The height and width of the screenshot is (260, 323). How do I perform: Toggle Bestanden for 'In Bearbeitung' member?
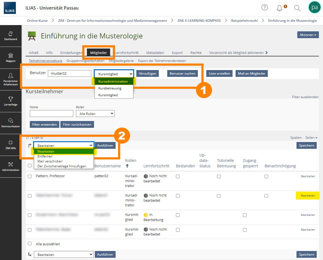(x=178, y=215)
